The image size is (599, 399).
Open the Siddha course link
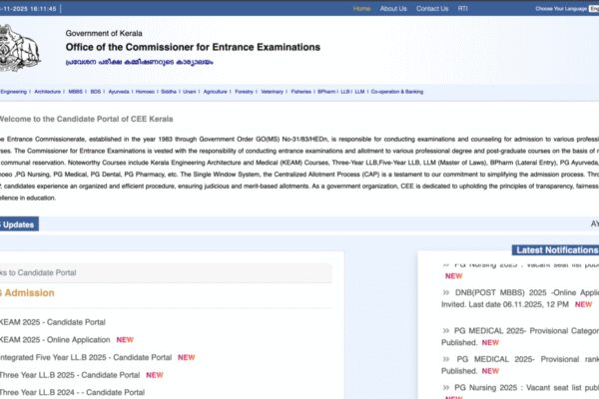click(x=169, y=92)
